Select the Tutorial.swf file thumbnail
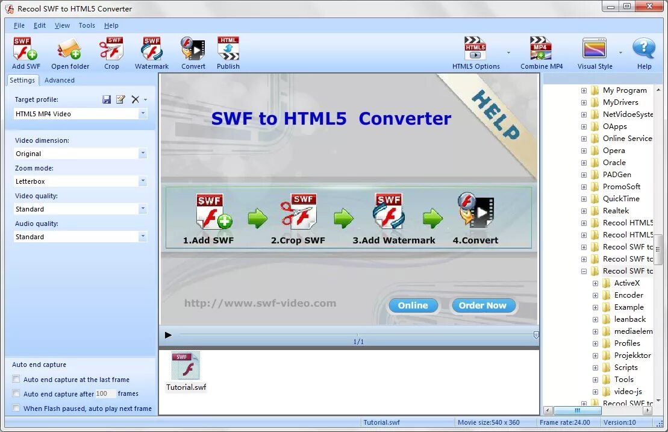 coord(186,366)
